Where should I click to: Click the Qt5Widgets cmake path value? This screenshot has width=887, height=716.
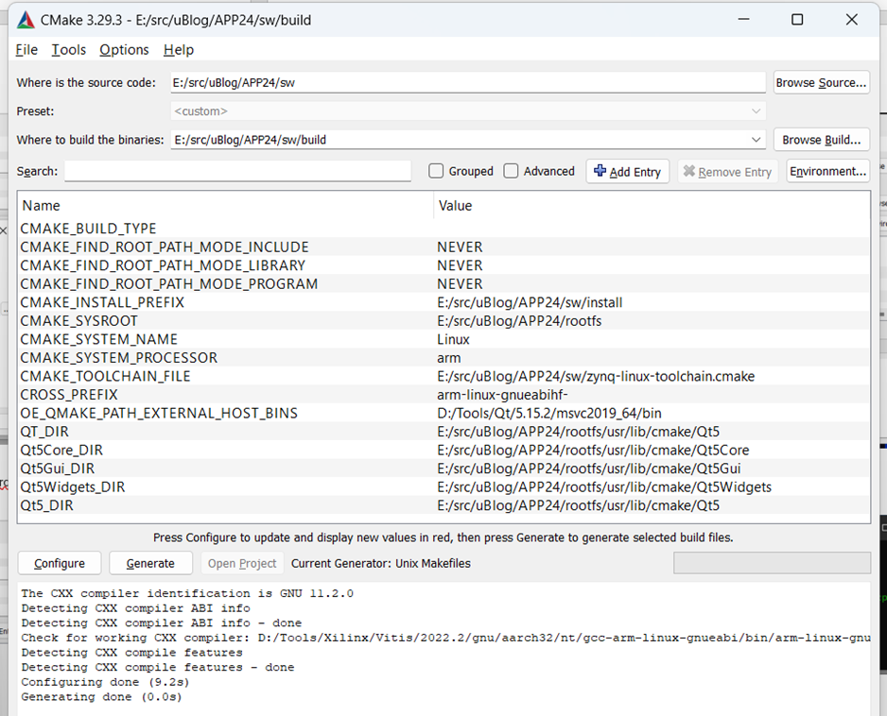point(604,487)
